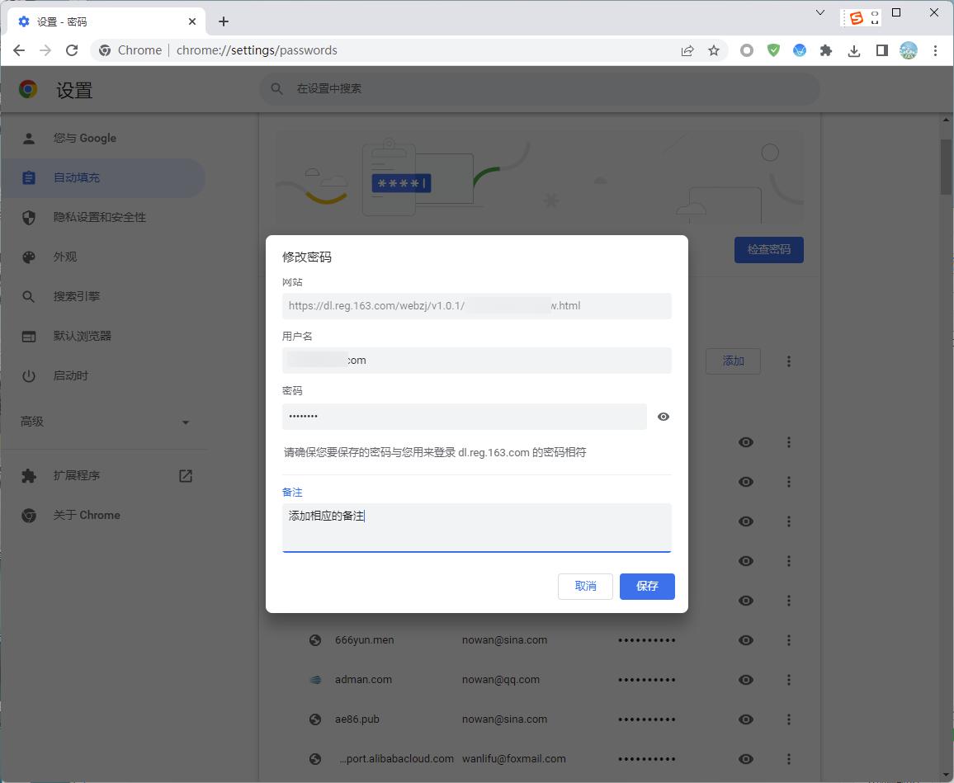Open more actions for ae86.pub entry
The image size is (954, 783).
[789, 719]
